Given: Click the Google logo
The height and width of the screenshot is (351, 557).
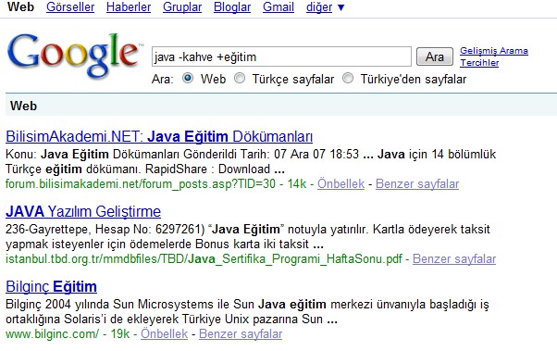Looking at the screenshot, I should pos(74,56).
